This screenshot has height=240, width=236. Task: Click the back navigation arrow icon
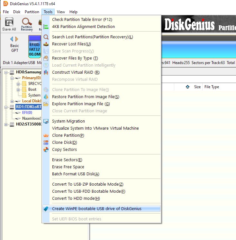[x=12, y=39]
